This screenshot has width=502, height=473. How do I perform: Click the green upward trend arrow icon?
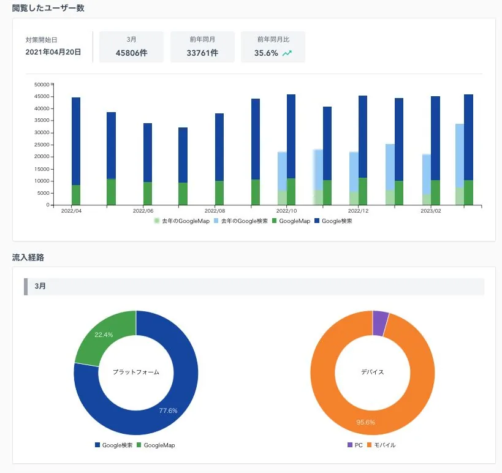pos(287,53)
